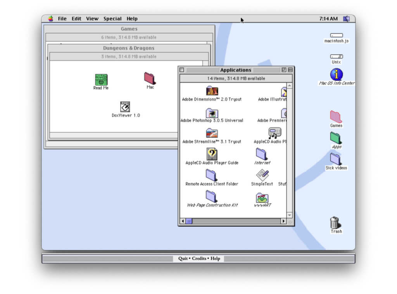Click the Help link in the bottom bar
The height and width of the screenshot is (294, 397).
[x=215, y=258]
